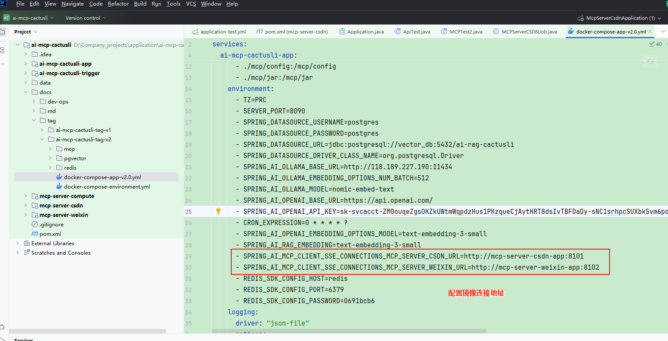
Task: Click the editor horizontal scrollbar
Action: [x=349, y=331]
